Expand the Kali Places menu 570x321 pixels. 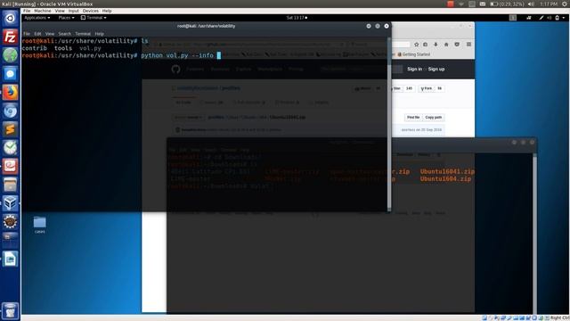tap(66, 18)
